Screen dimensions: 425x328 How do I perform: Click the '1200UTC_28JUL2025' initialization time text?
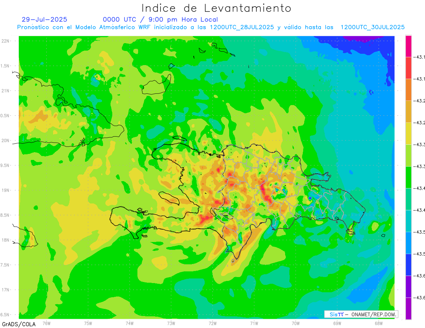(242, 27)
